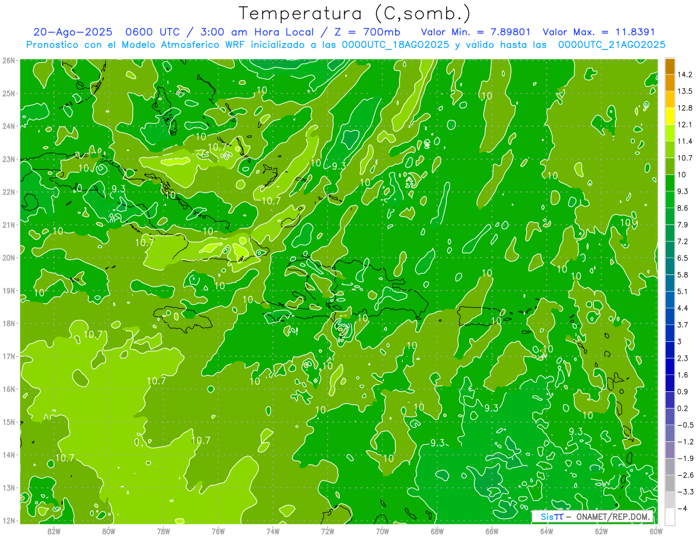Pick the lime swatch between 10.7 and 11.4
The image size is (697, 539).
[670, 150]
